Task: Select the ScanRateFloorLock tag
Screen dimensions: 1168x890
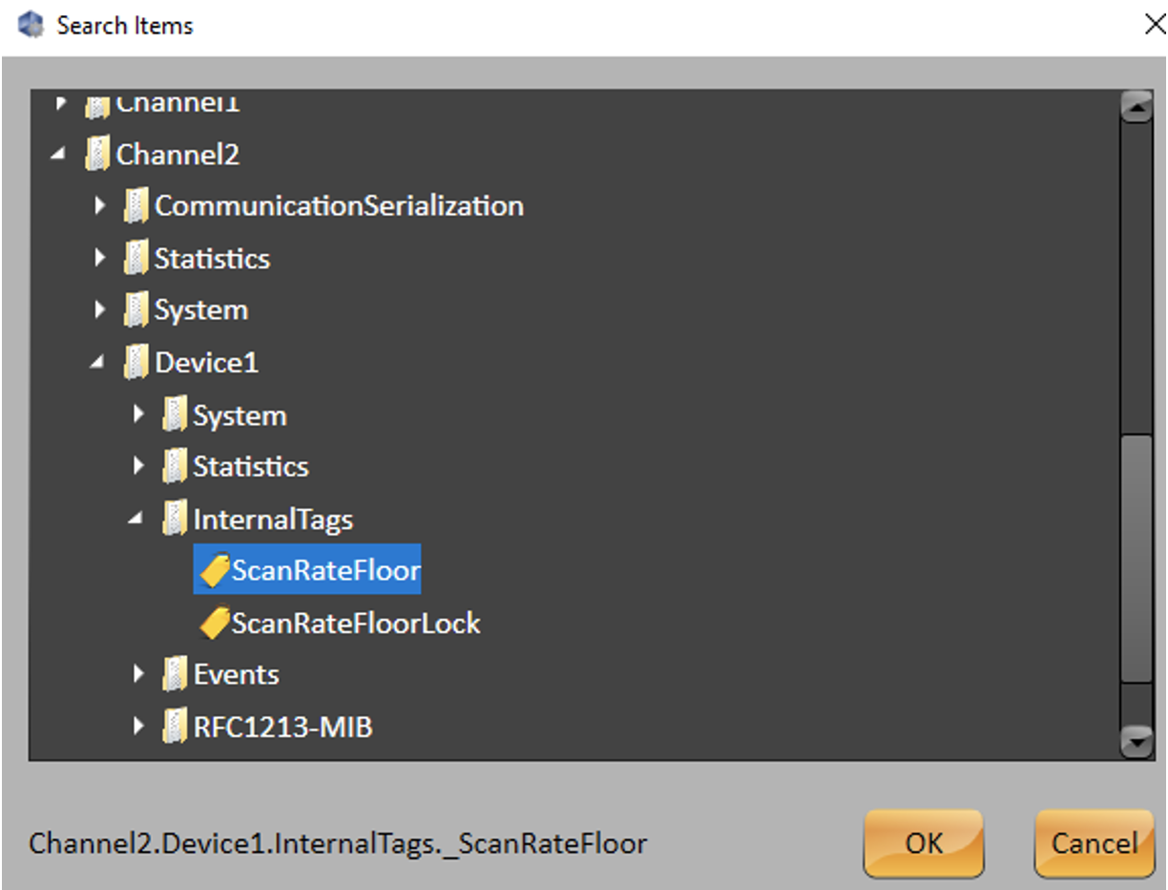Action: tap(355, 624)
